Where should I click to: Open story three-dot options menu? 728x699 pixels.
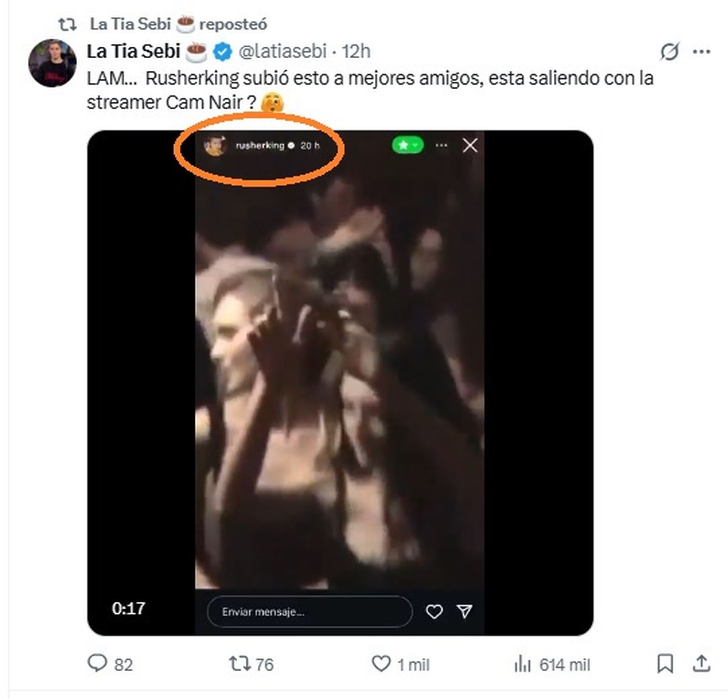441,145
